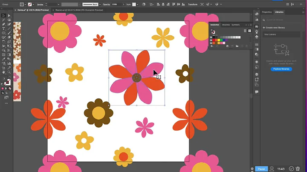
Task: Select the Scale tool
Action: 9,42
